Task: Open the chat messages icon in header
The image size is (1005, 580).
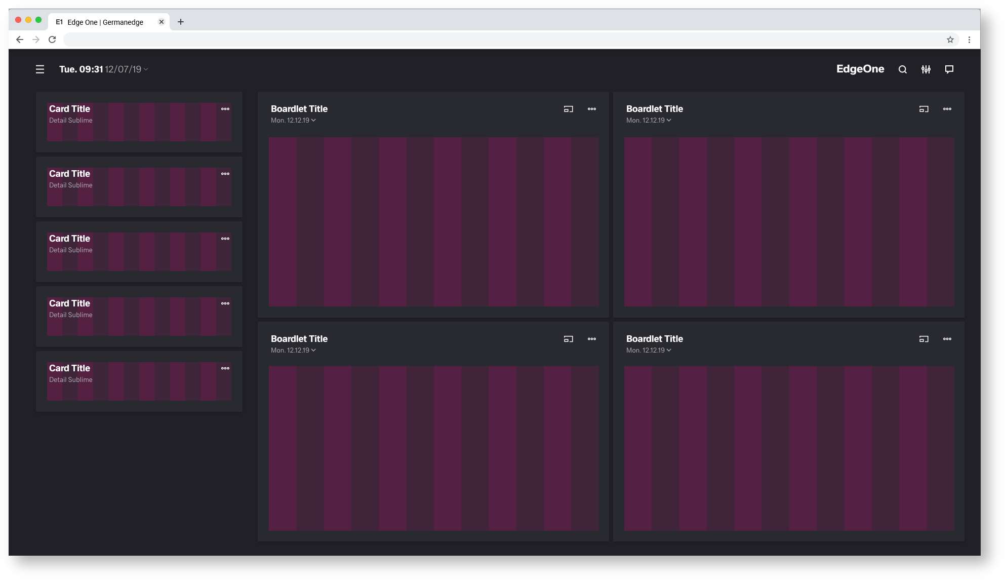Action: point(949,69)
